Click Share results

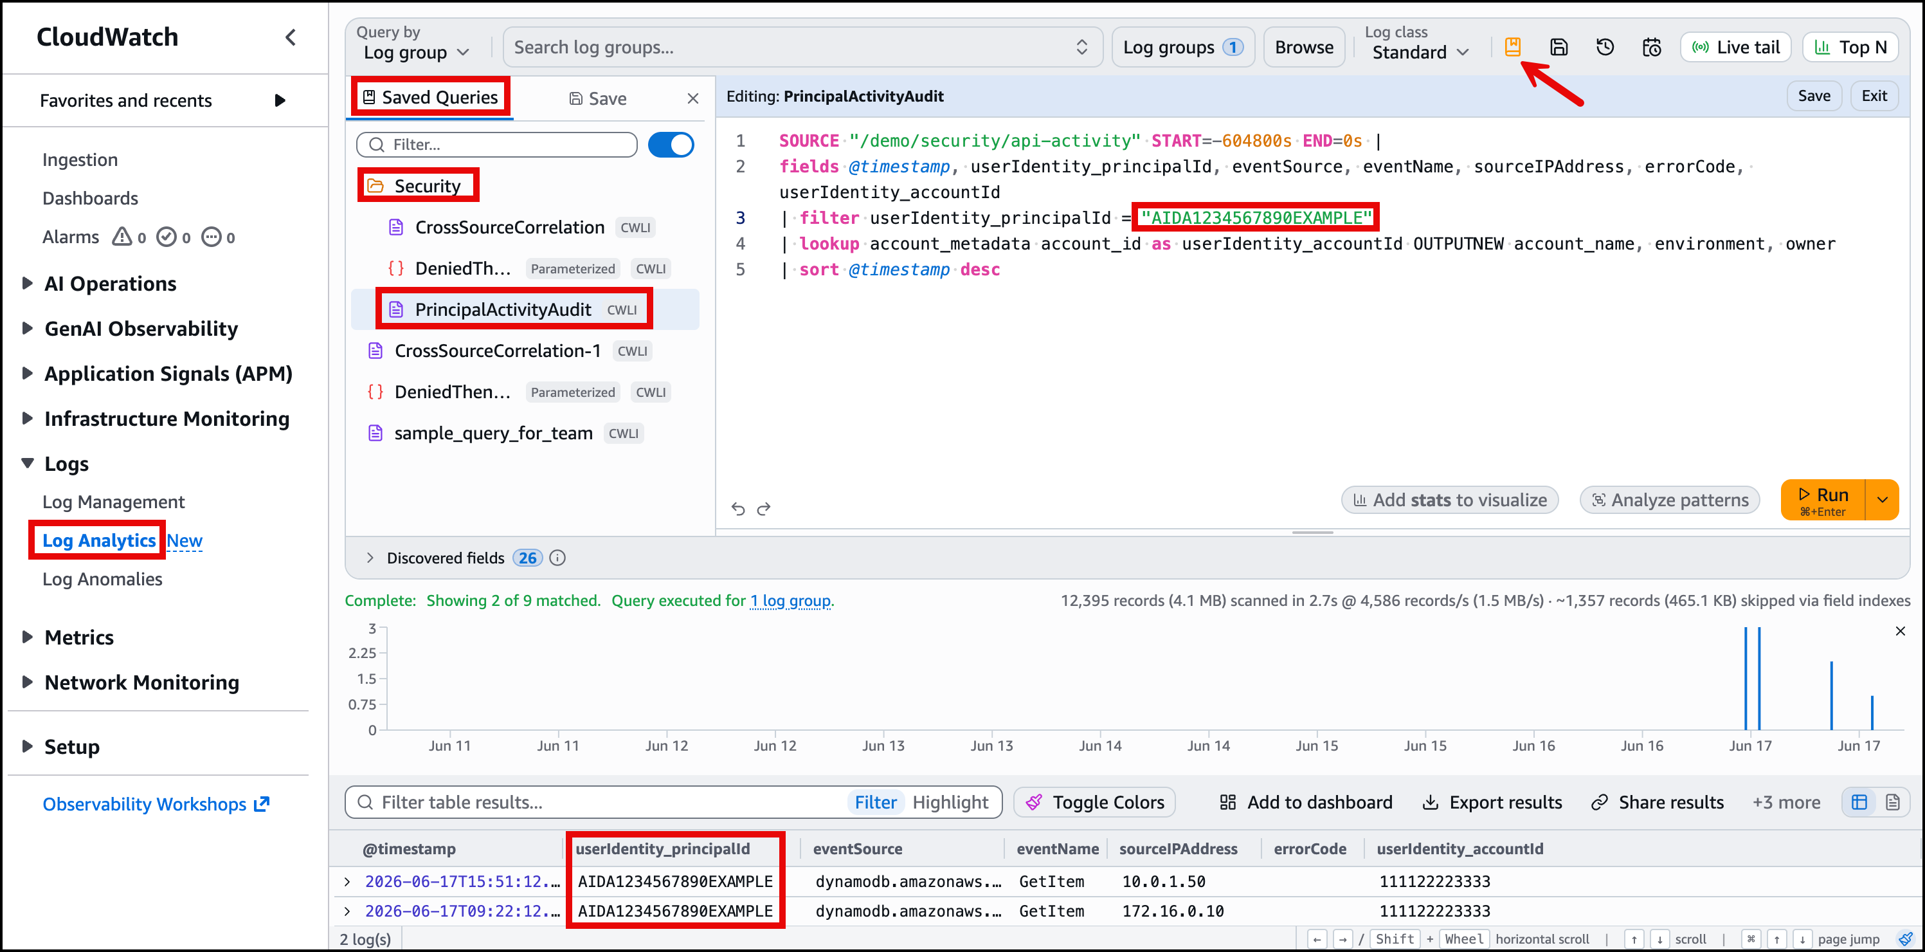(x=1657, y=802)
